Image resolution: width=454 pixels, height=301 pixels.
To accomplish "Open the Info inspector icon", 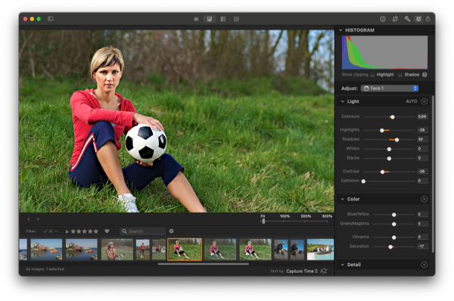I will (382, 19).
